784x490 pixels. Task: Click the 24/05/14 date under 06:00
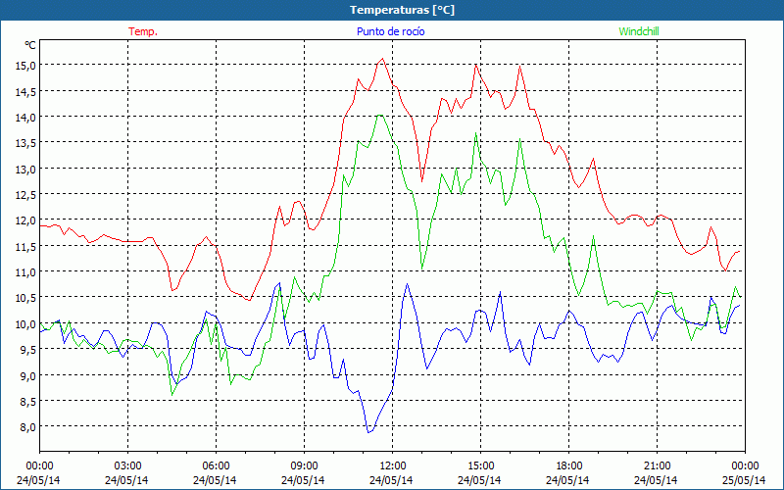click(215, 480)
